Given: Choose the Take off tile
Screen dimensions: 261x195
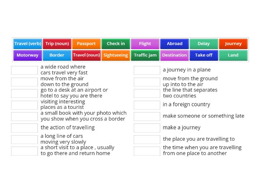Looking at the screenshot, I should pos(204,55).
